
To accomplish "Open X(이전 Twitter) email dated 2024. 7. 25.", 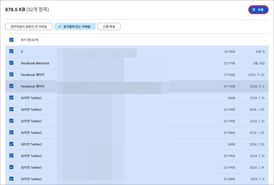I will tap(31, 133).
